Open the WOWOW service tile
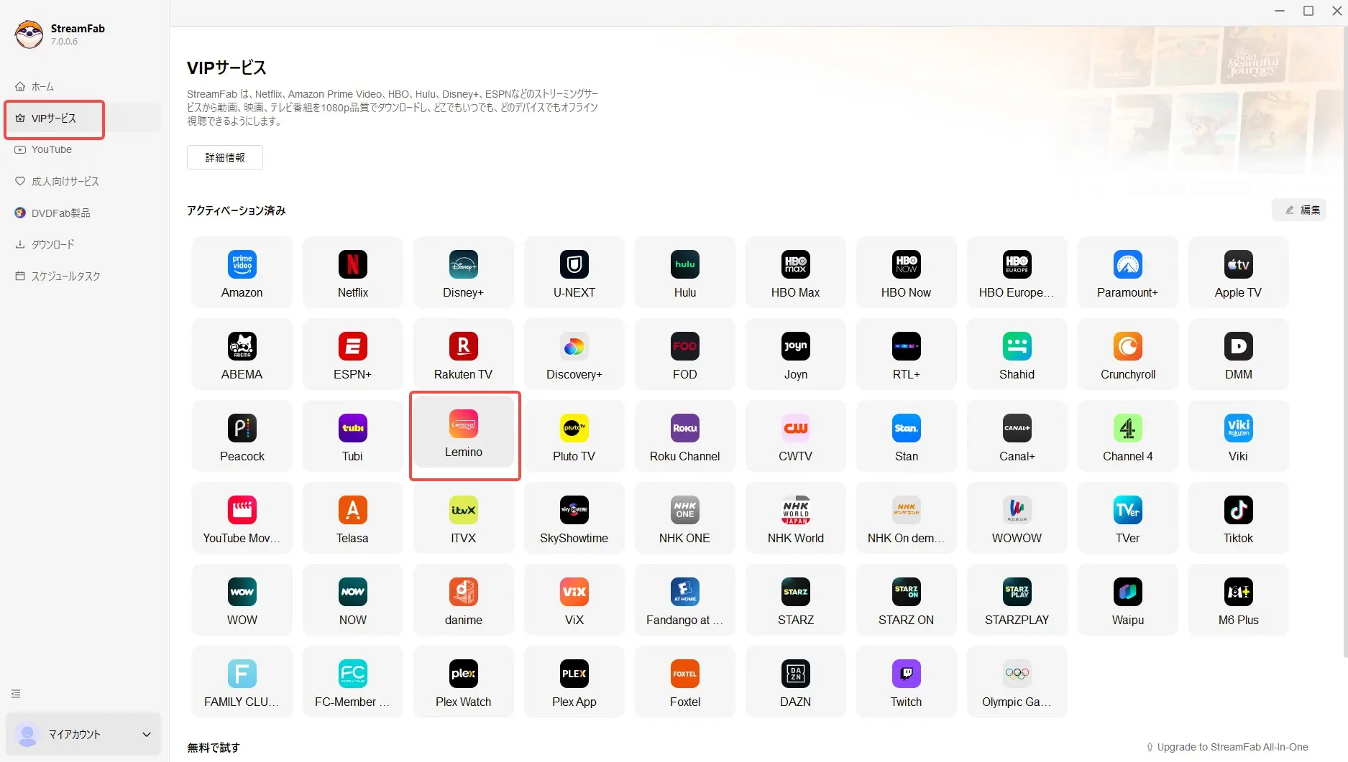 1017,519
